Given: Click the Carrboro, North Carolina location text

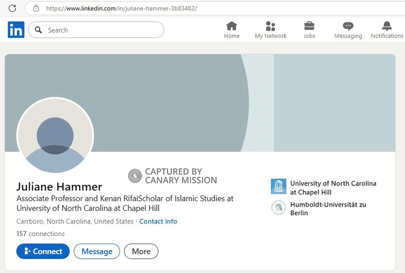Looking at the screenshot, I should coord(75,221).
